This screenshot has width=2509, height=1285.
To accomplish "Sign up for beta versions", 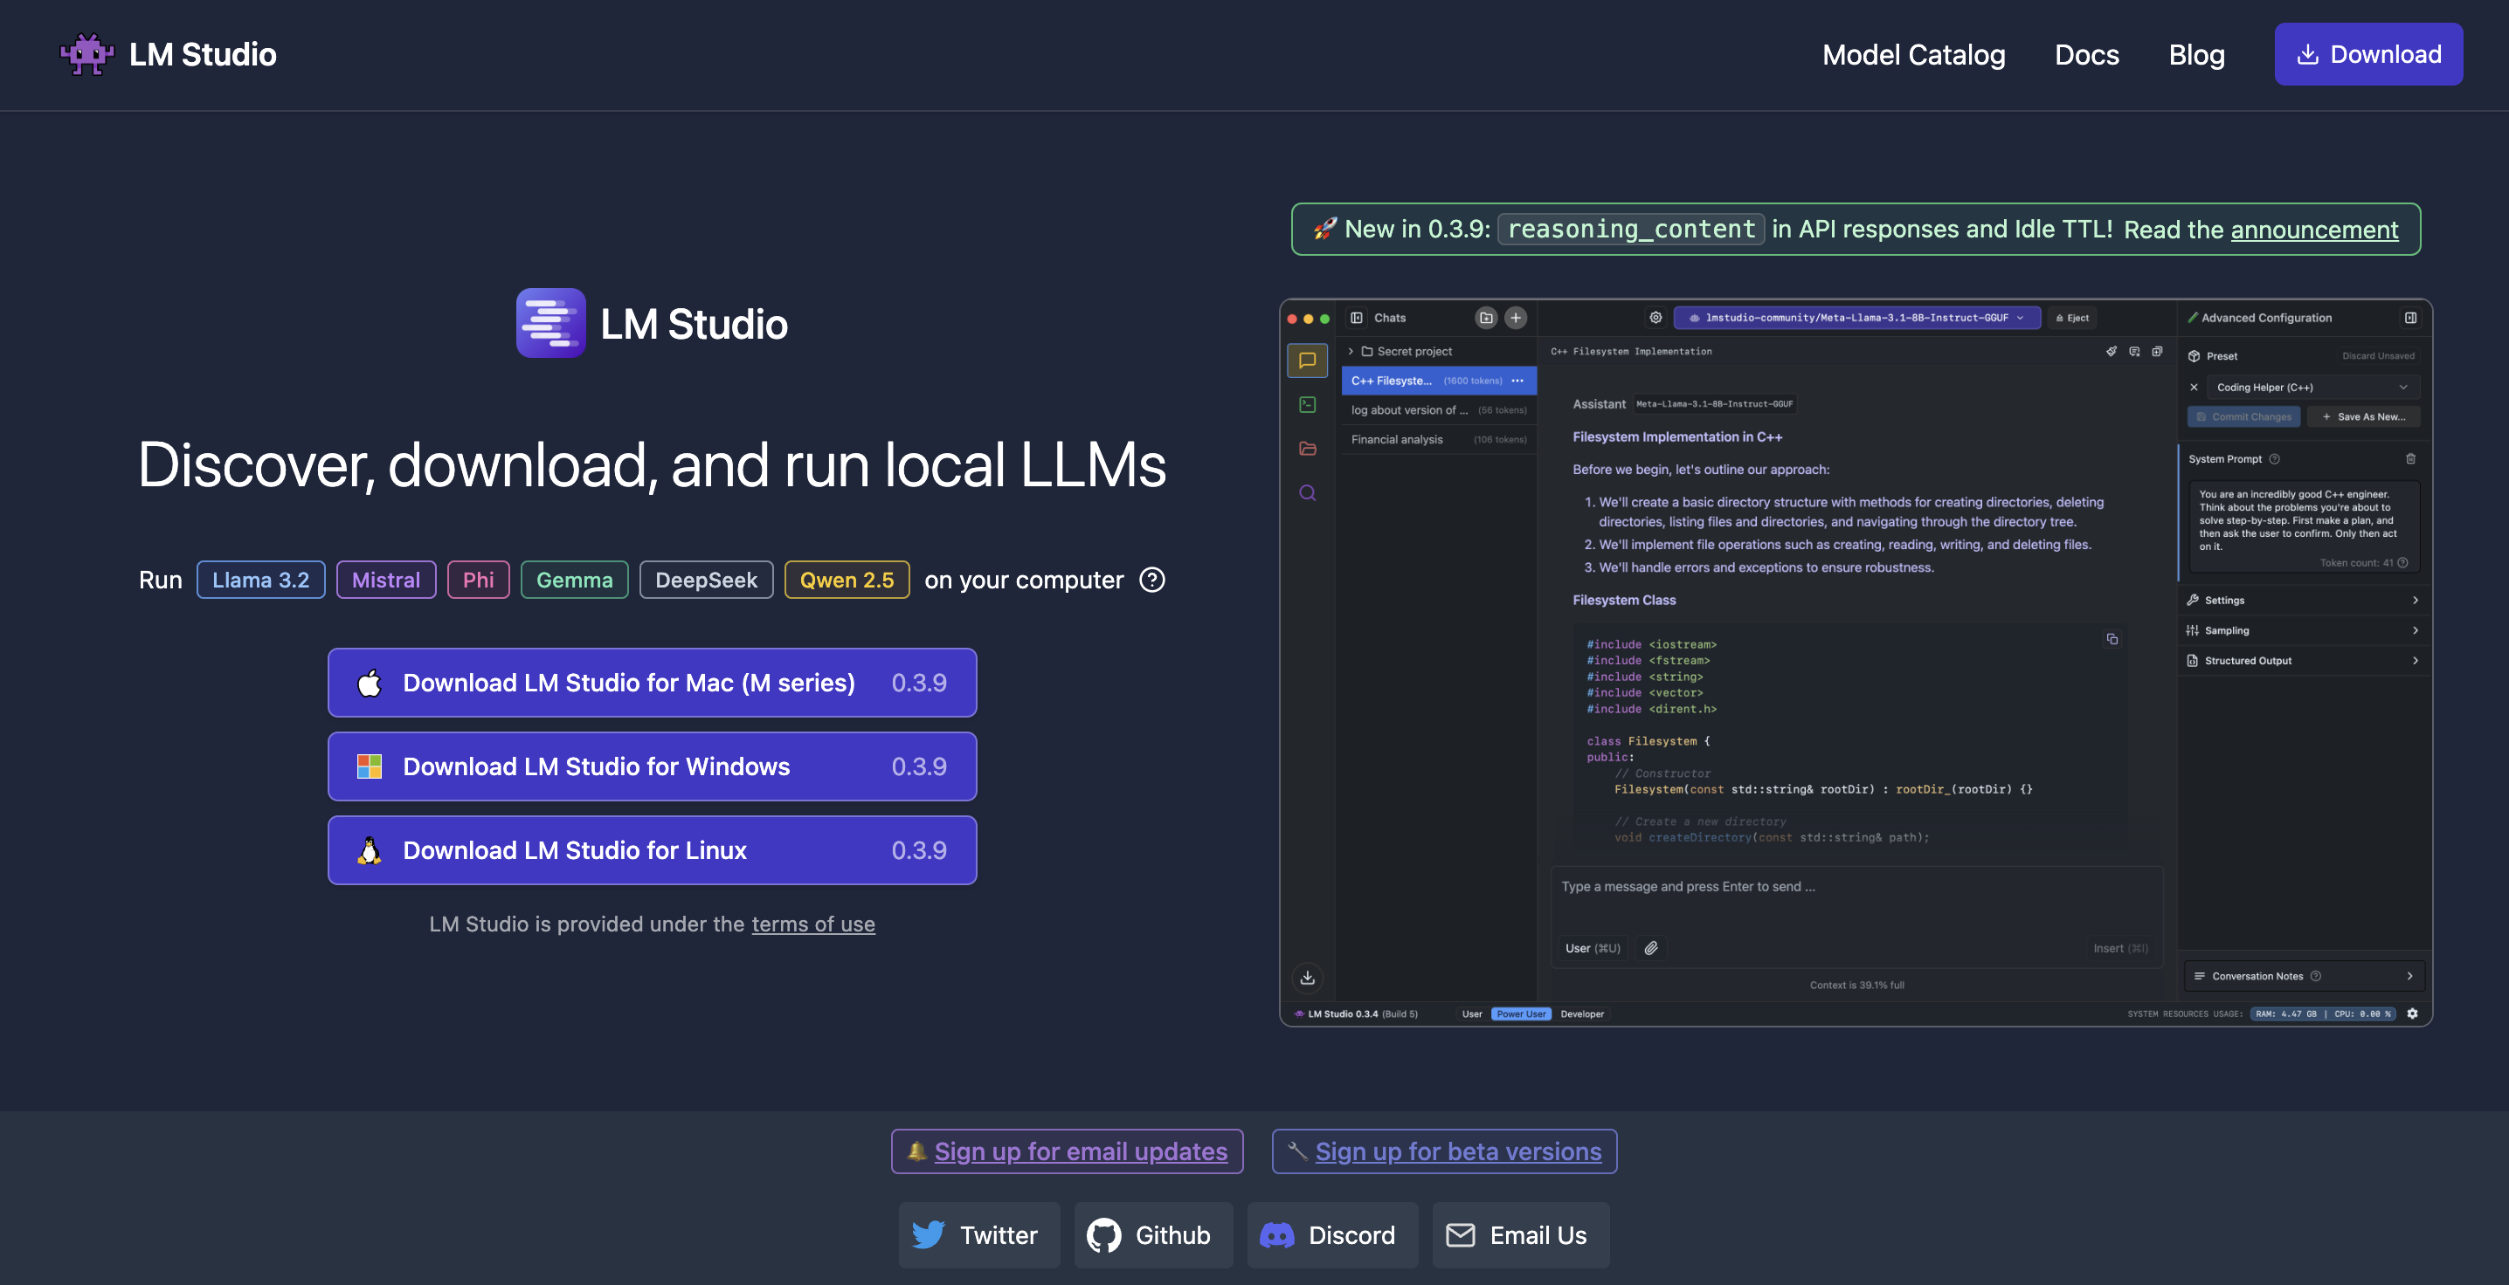I will point(1457,1151).
